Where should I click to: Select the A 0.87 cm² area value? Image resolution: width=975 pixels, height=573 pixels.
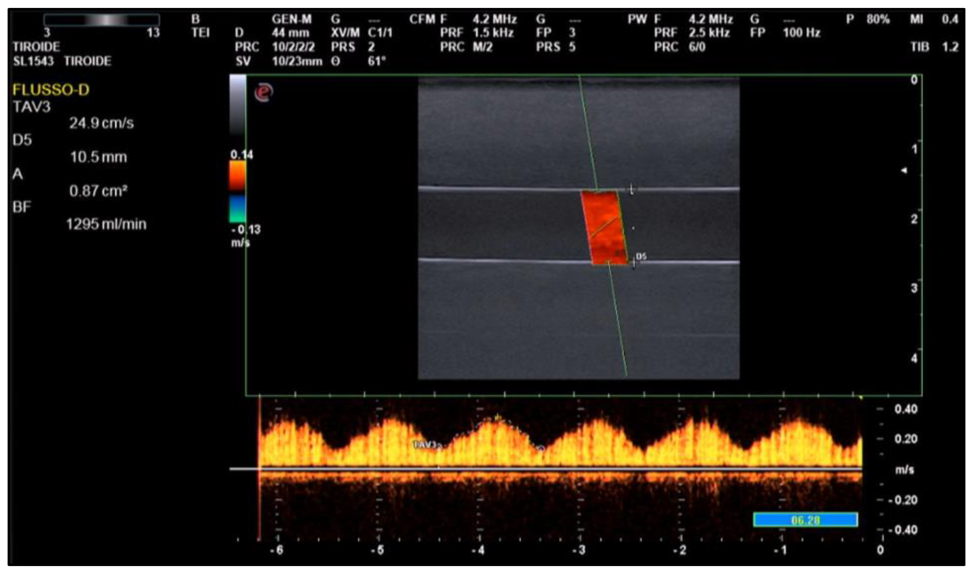pyautogui.click(x=98, y=191)
